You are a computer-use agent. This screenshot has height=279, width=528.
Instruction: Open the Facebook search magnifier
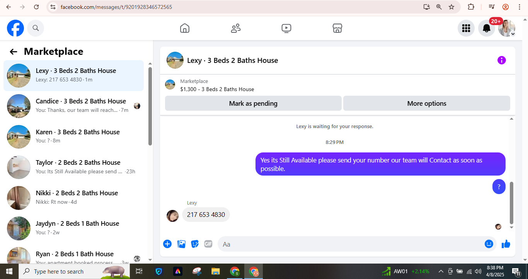pos(36,28)
